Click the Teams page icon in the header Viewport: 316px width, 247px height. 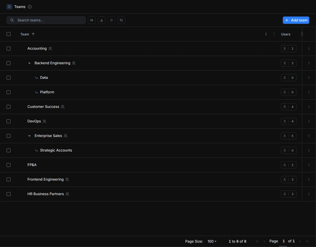[x=9, y=7]
